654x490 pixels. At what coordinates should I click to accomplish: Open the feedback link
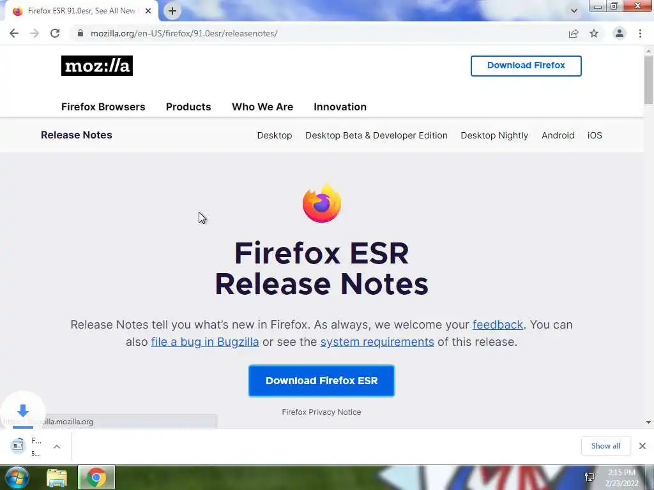[x=498, y=325]
